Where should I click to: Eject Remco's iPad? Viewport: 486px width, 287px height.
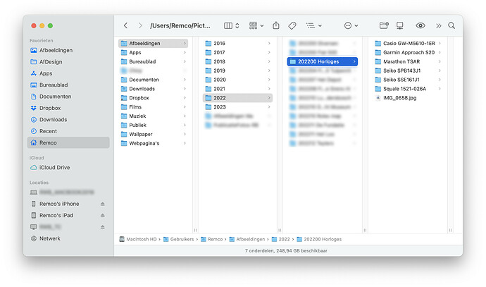point(103,215)
